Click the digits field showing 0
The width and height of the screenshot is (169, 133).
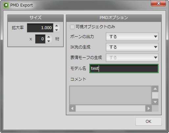[40, 39]
